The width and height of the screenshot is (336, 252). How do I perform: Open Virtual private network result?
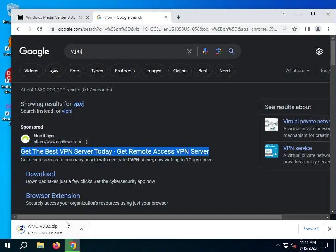(x=307, y=121)
